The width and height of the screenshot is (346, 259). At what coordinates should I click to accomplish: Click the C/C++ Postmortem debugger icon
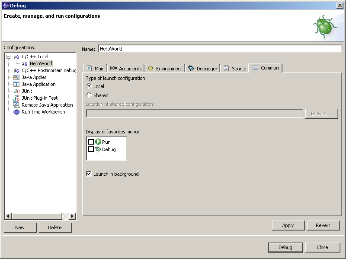(16, 70)
